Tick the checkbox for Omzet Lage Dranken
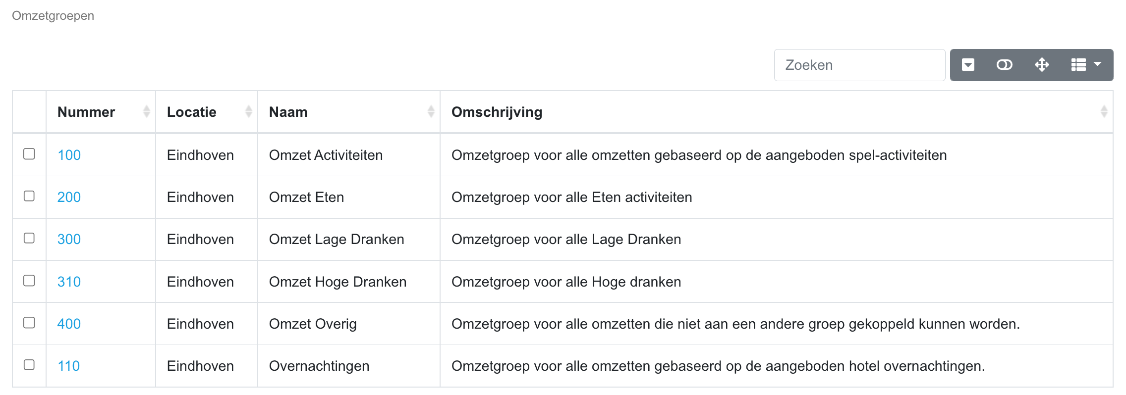This screenshot has width=1126, height=395. [x=29, y=238]
